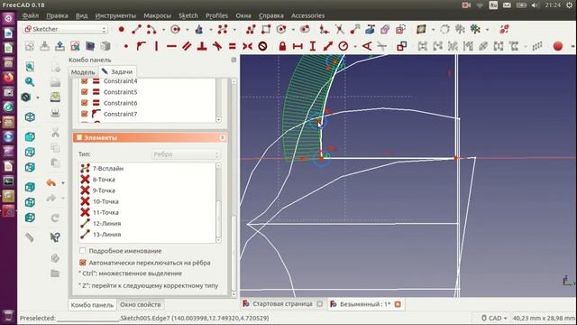The width and height of the screenshot is (577, 325).
Task: Select the polyline tool
Action: 251,29
